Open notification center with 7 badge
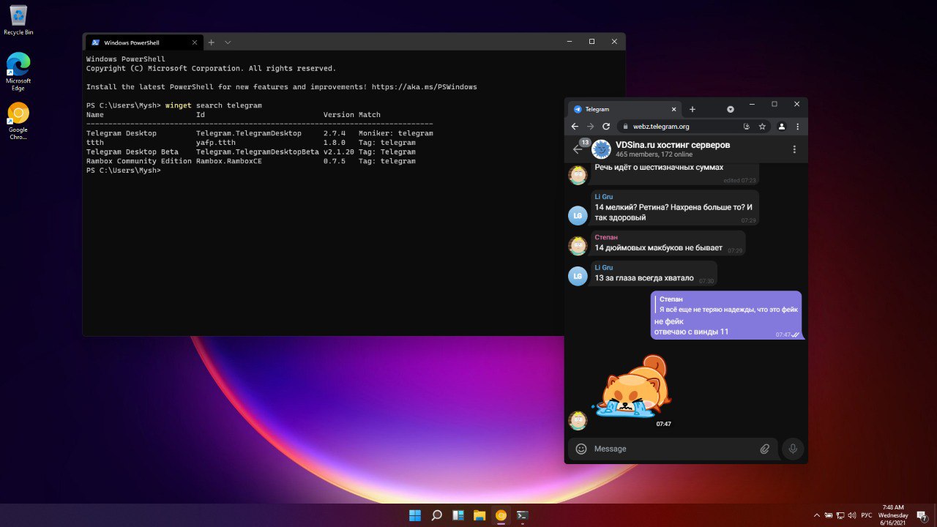This screenshot has height=527, width=937. (x=922, y=515)
